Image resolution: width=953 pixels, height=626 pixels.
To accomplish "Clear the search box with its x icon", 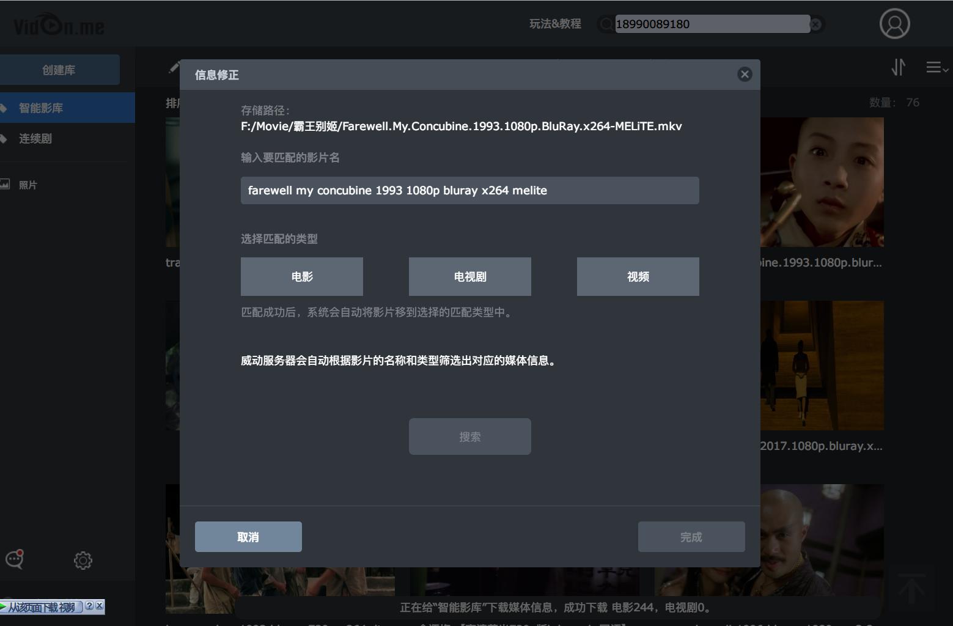I will (815, 24).
